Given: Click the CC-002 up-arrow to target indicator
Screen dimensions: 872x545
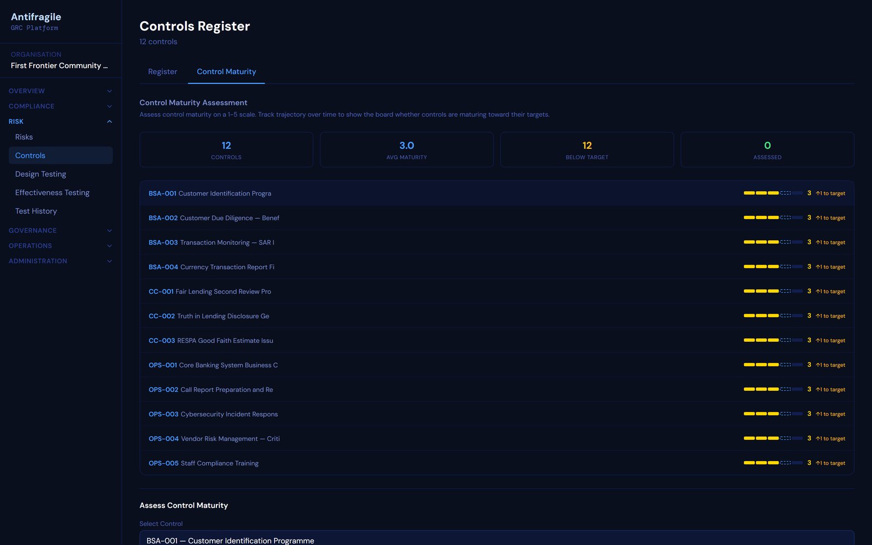Looking at the screenshot, I should 830,316.
